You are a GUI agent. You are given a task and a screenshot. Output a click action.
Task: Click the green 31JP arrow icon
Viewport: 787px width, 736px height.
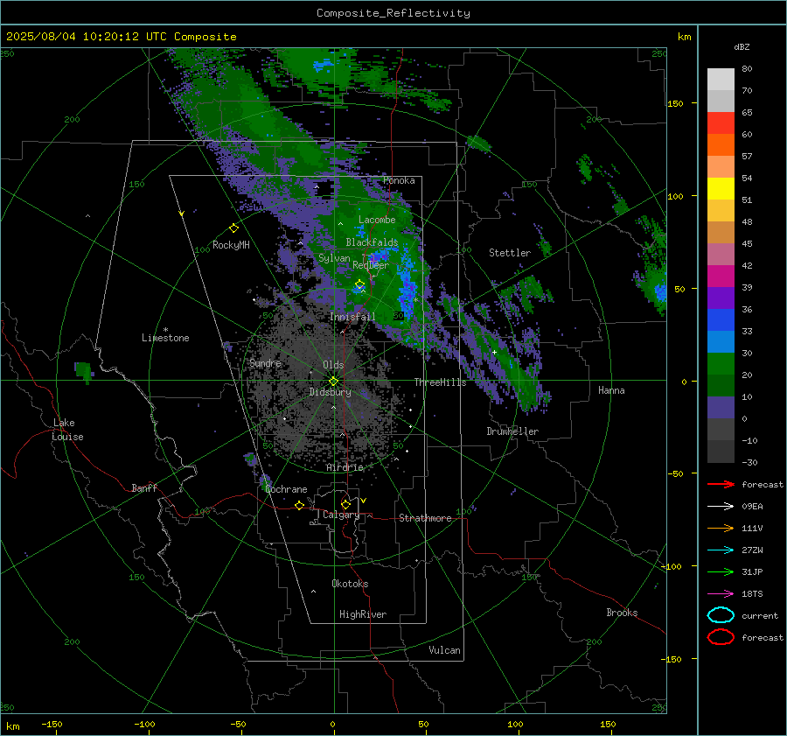click(721, 571)
